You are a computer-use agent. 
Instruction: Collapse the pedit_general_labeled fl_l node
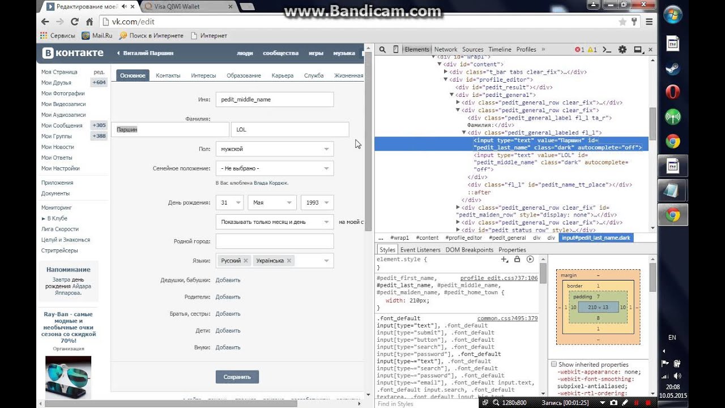464,133
